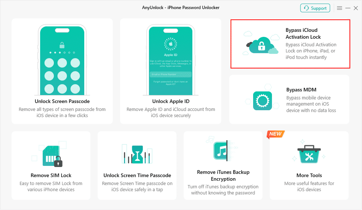Open the hamburger menu in title bar
The height and width of the screenshot is (210, 362).
tap(339, 8)
